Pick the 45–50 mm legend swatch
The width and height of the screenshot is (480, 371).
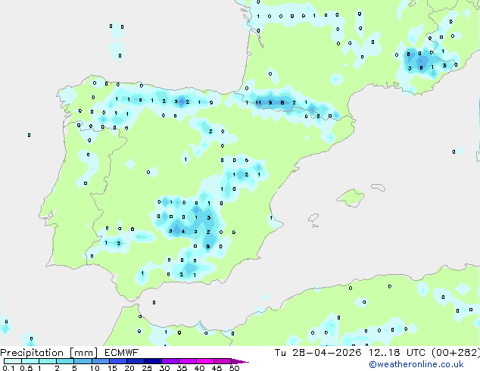tap(223, 361)
